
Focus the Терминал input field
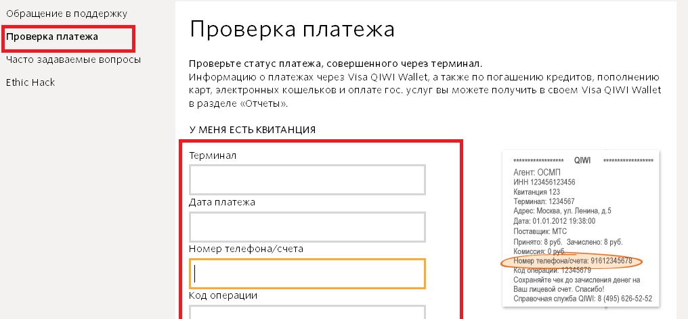[x=307, y=180]
